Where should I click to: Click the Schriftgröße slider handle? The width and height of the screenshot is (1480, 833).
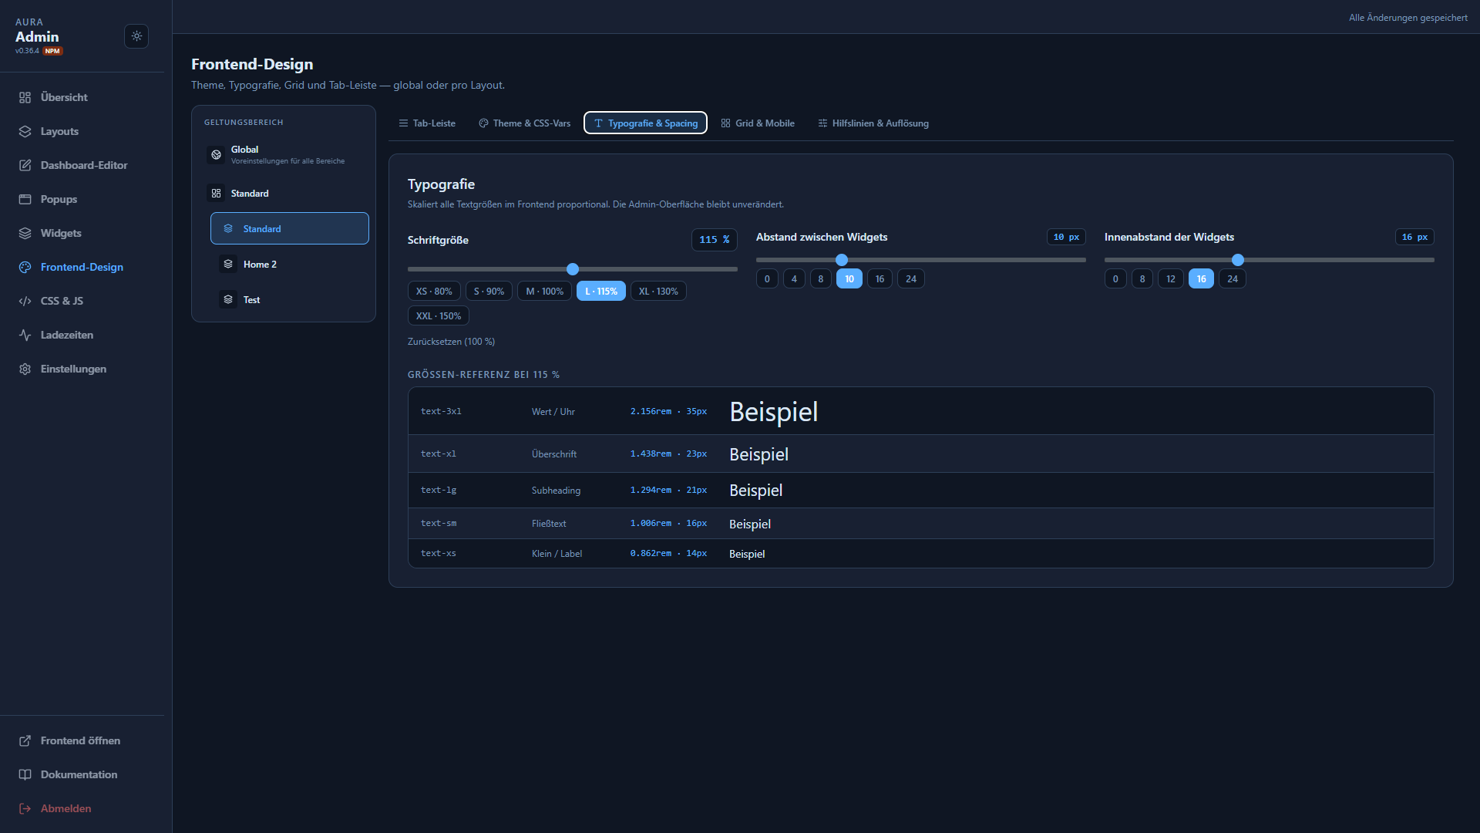(573, 269)
